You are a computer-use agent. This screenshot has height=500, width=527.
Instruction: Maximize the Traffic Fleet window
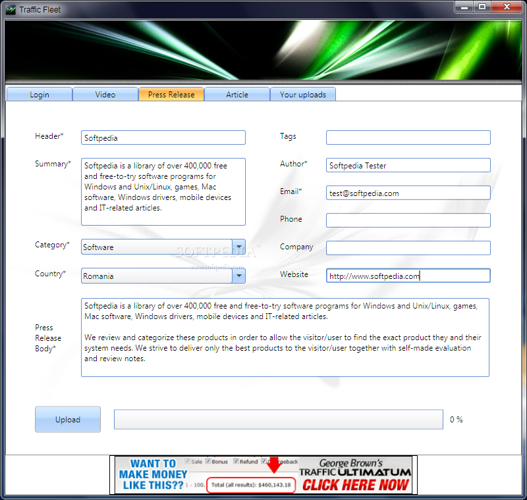click(x=482, y=7)
